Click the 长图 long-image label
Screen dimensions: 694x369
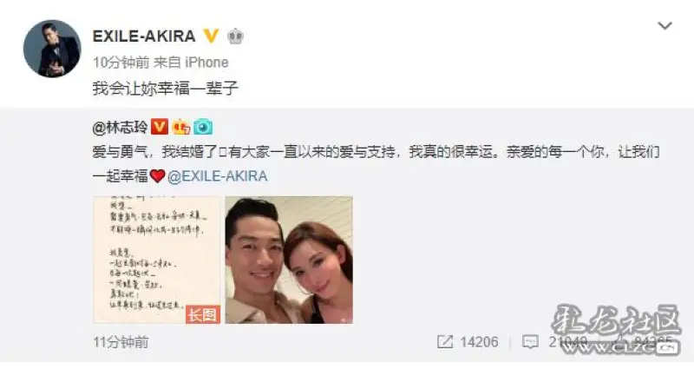203,314
